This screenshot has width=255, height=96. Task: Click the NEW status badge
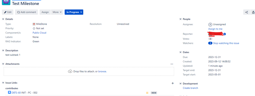154,93
